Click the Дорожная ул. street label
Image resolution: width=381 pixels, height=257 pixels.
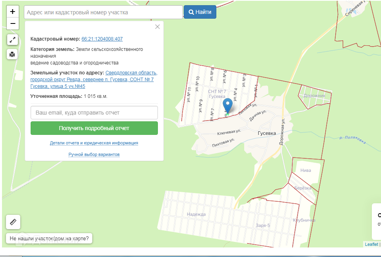pyautogui.click(x=282, y=132)
